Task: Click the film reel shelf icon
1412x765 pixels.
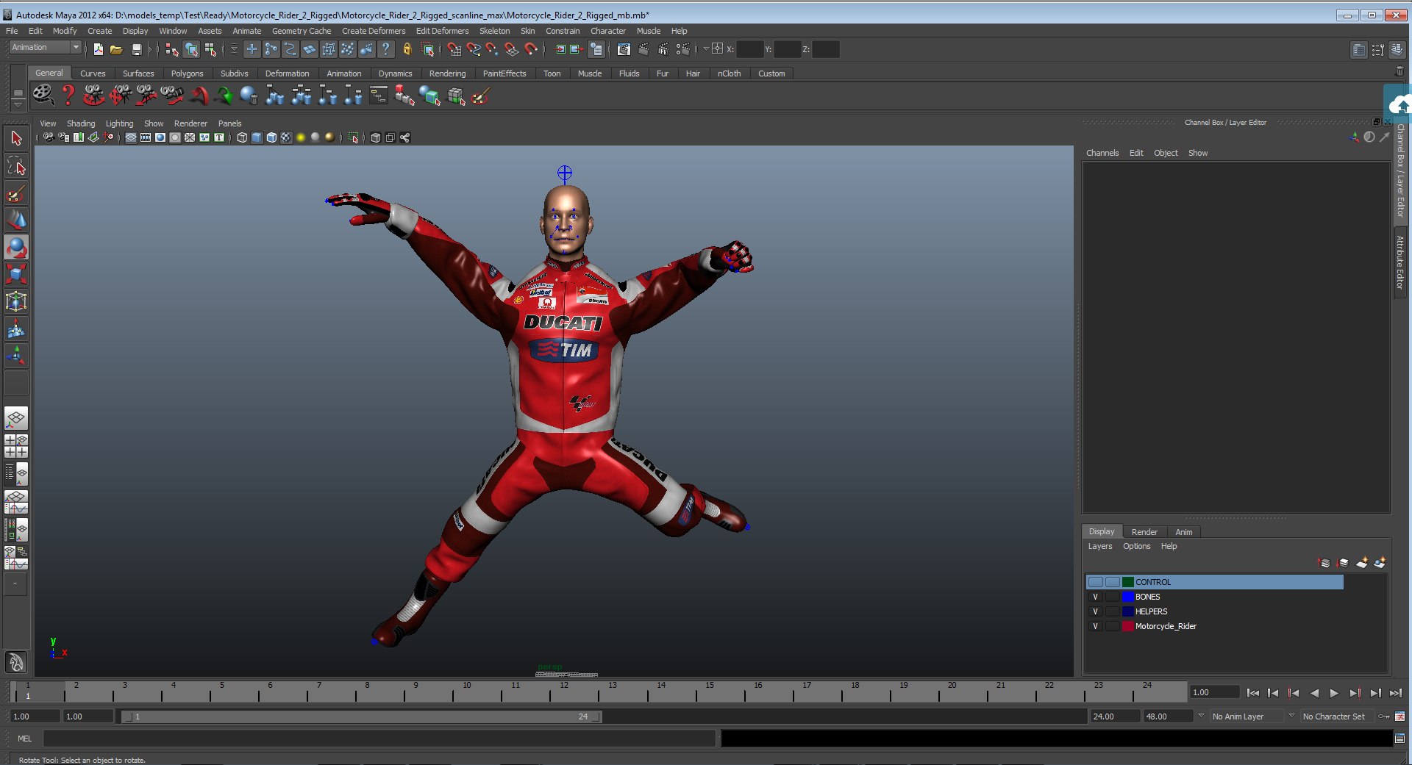Action: tap(43, 95)
